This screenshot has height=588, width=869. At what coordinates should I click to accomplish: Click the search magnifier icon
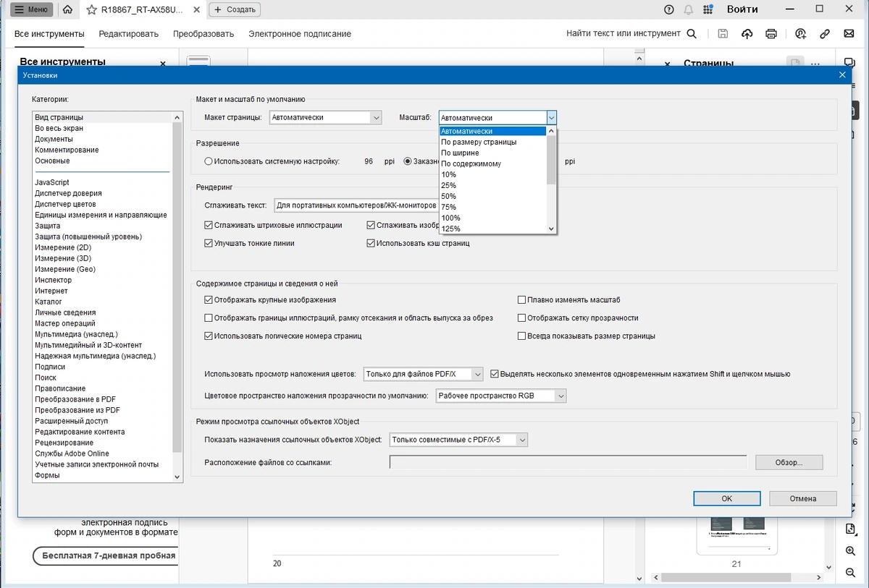[692, 33]
